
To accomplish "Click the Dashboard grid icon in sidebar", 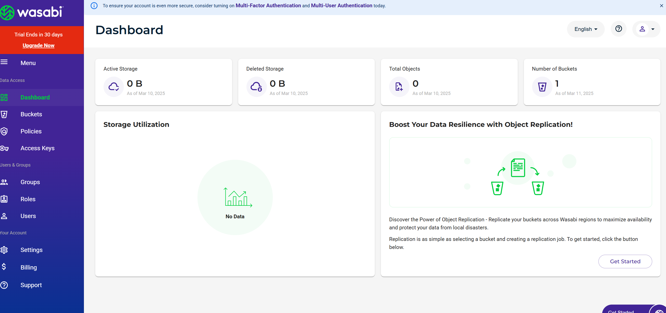I will point(4,97).
